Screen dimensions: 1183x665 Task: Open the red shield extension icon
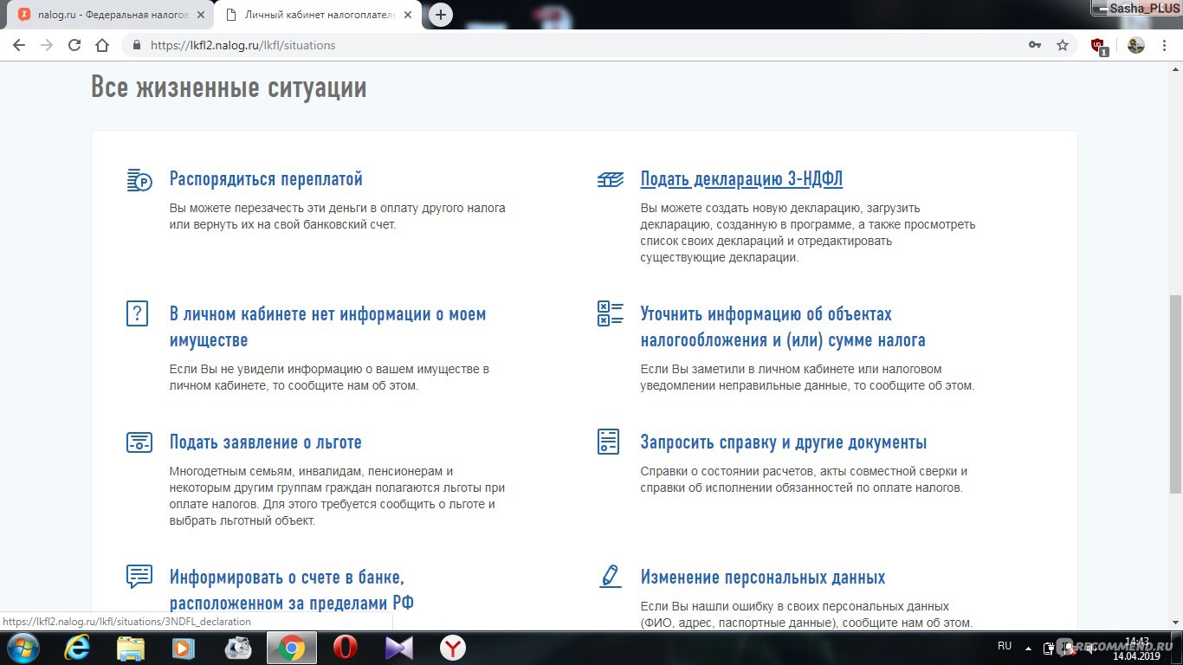[x=1098, y=46]
